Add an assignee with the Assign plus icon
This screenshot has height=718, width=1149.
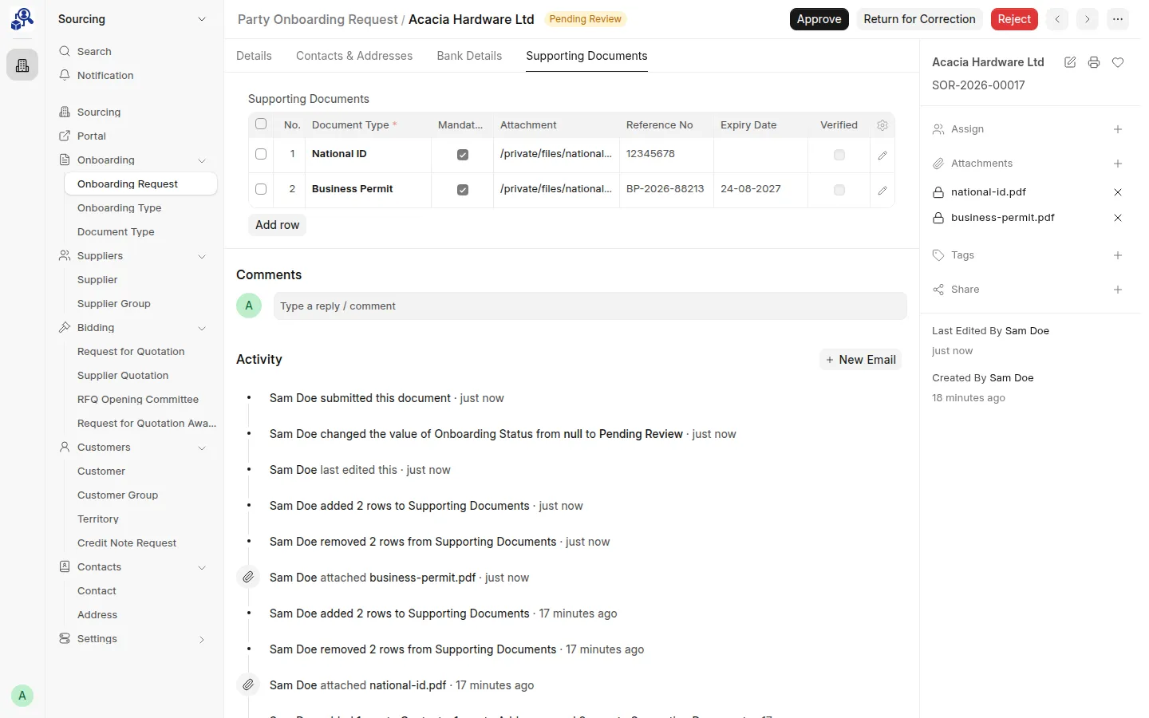click(x=1118, y=129)
